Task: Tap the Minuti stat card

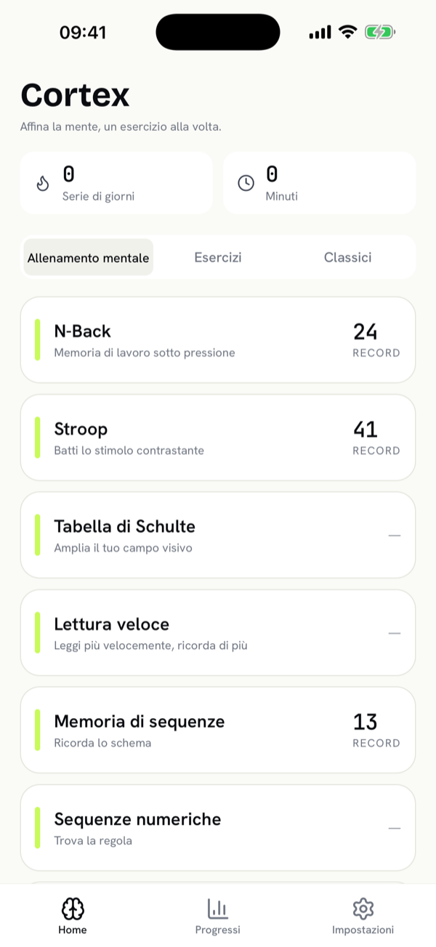Action: tap(320, 183)
